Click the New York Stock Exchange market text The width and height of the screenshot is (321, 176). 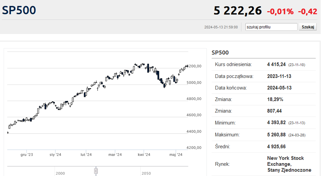coord(285,164)
